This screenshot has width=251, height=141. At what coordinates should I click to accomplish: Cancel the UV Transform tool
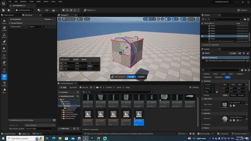tap(141, 77)
